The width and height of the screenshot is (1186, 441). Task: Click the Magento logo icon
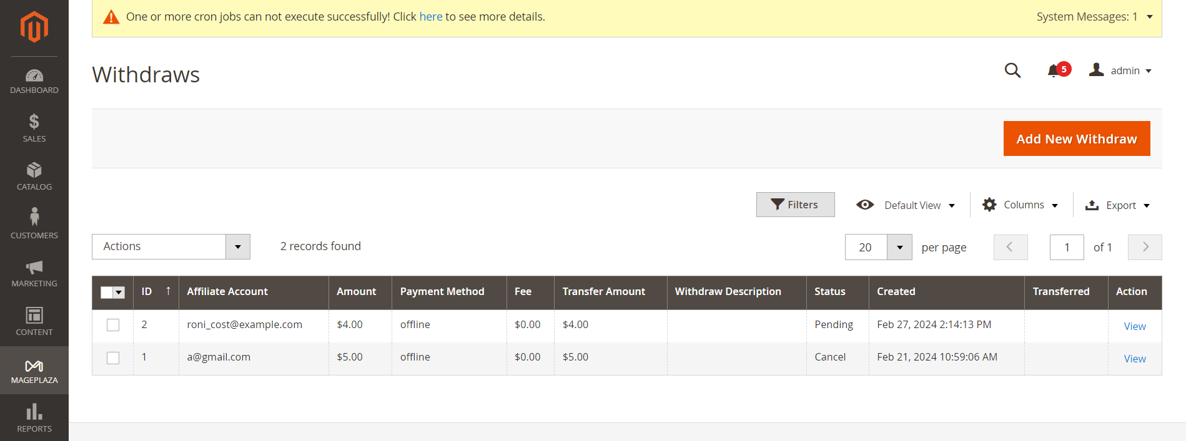(x=34, y=27)
